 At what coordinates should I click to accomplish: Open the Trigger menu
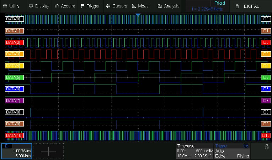point(90,6)
